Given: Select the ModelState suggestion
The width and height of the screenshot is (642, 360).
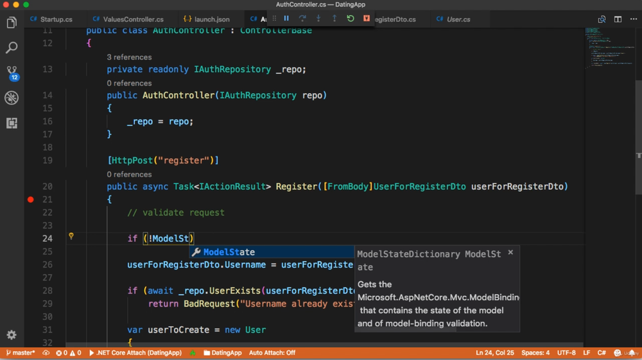Looking at the screenshot, I should [x=272, y=252].
